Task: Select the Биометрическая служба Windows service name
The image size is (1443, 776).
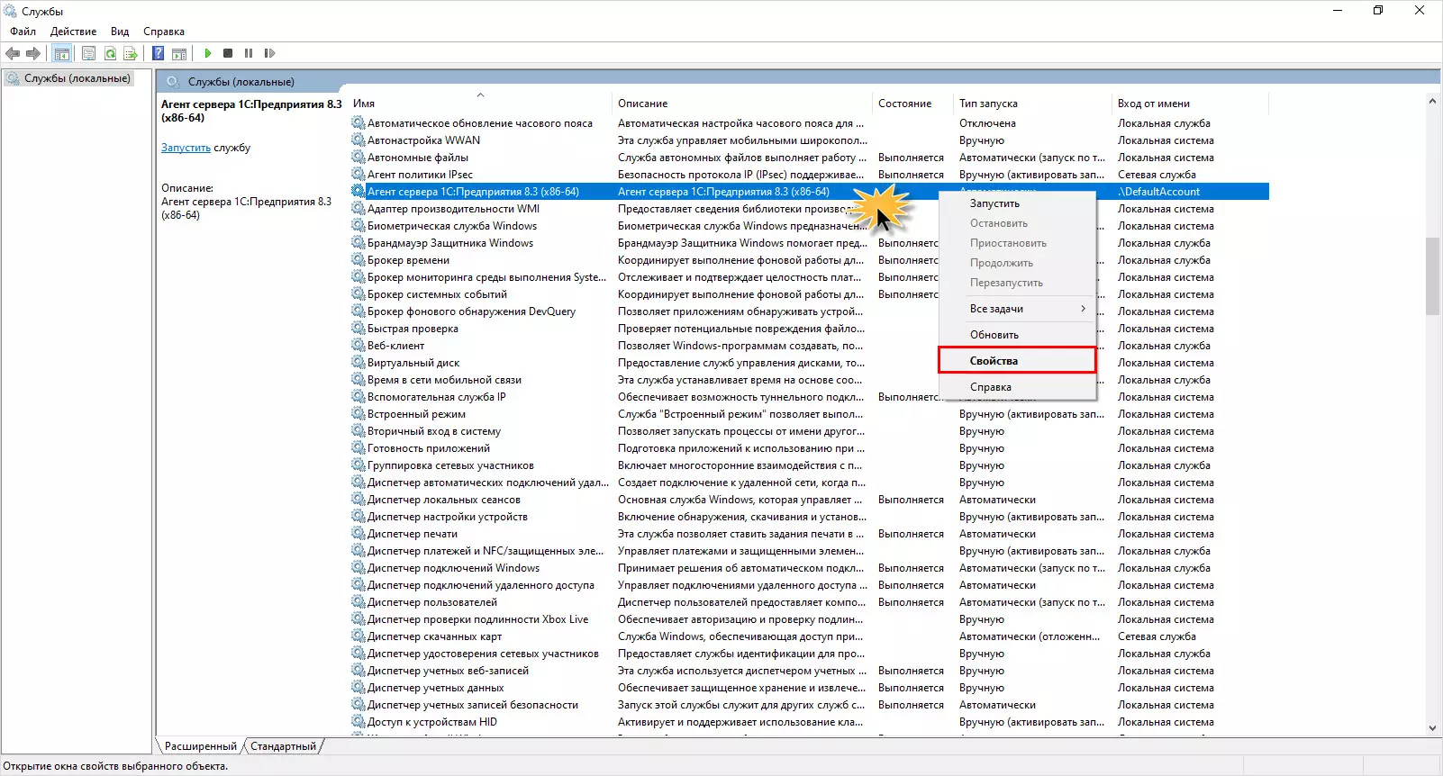Action: pos(452,226)
